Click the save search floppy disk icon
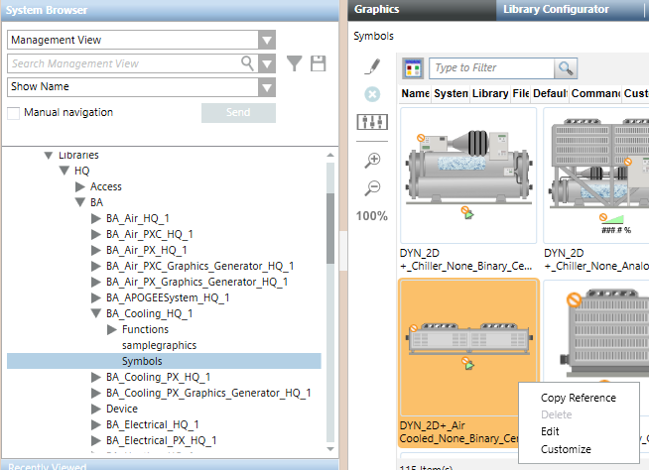The image size is (649, 470). coord(318,63)
